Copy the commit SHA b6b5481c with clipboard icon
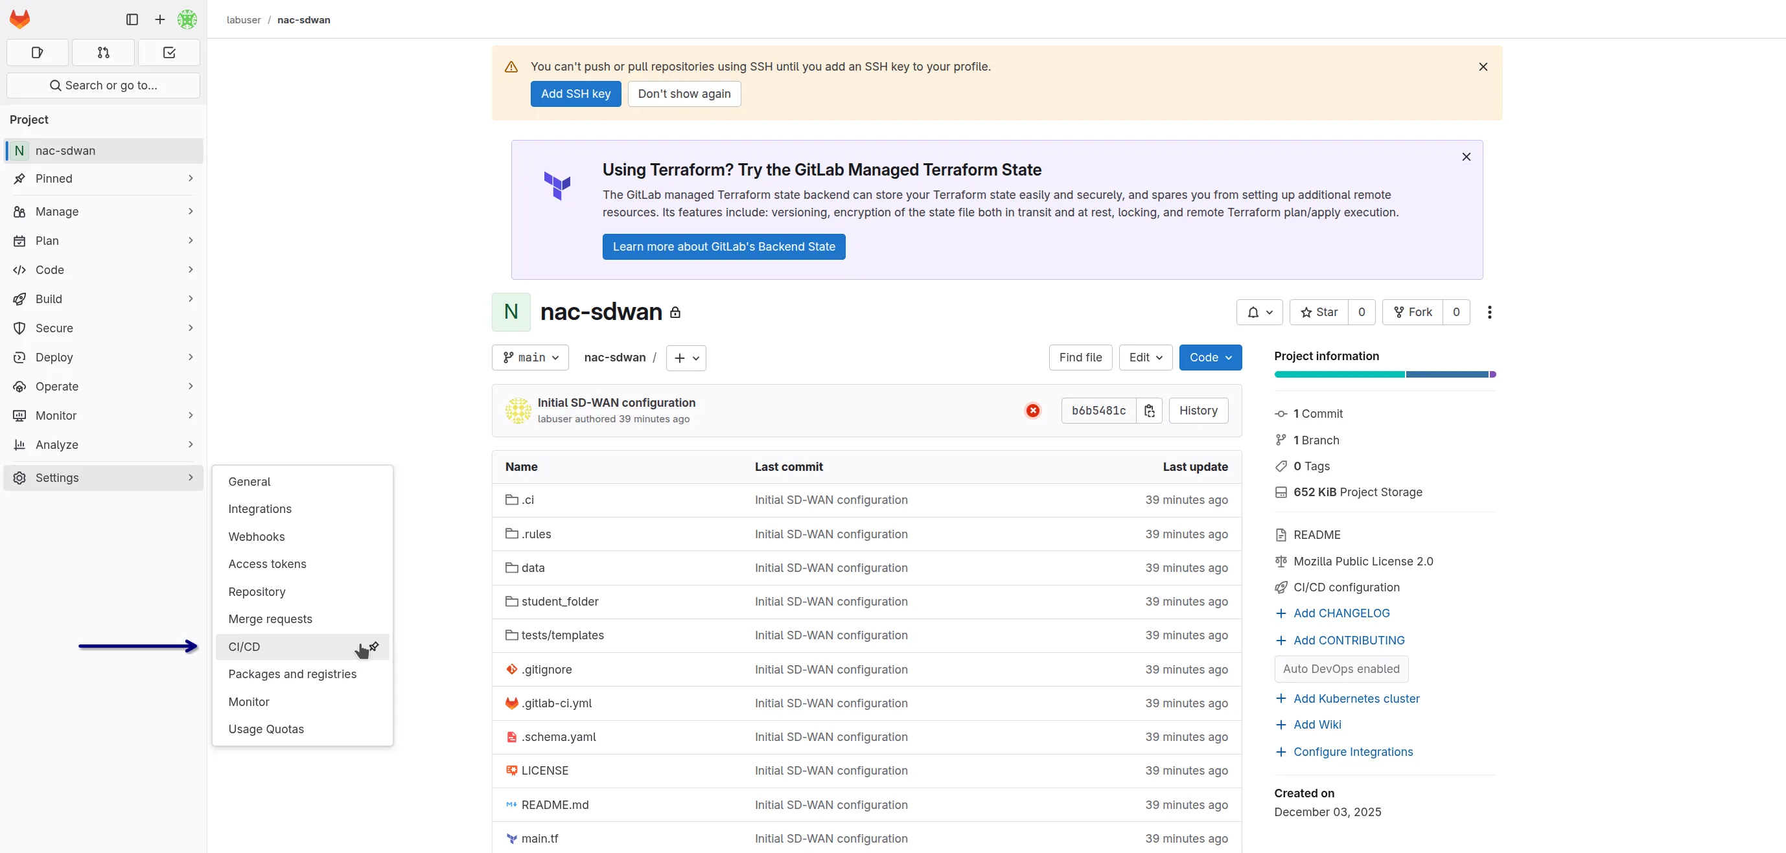This screenshot has height=853, width=1786. (1149, 410)
